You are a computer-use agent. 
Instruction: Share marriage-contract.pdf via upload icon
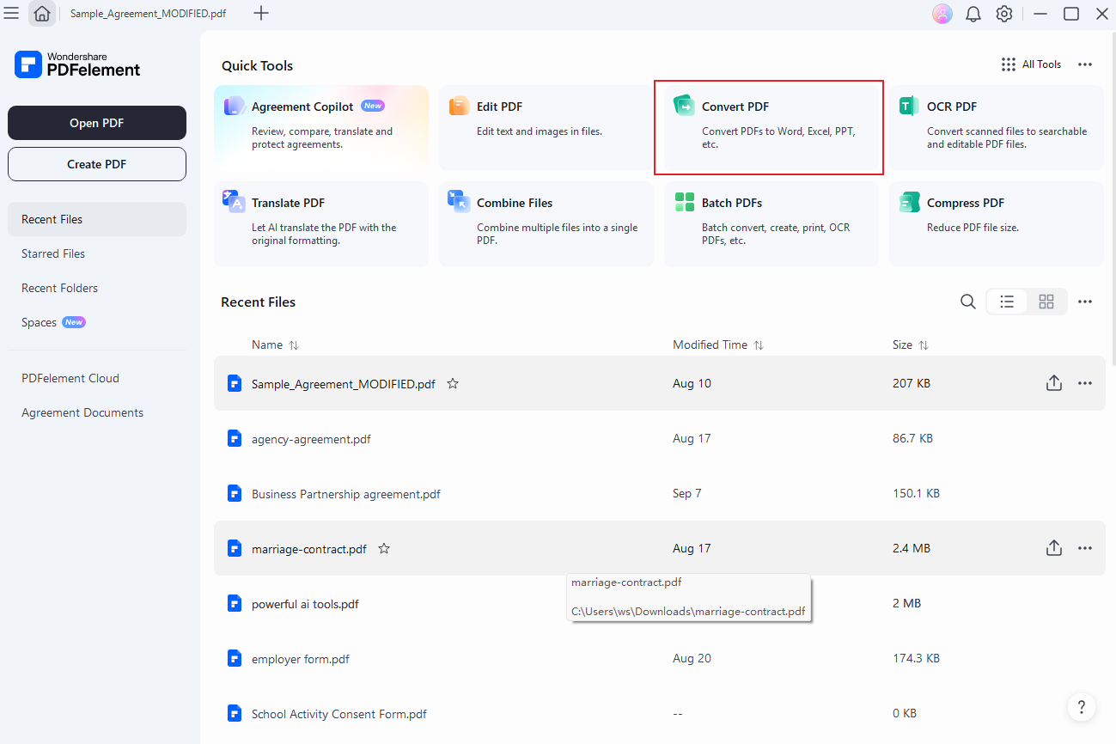[x=1054, y=548]
